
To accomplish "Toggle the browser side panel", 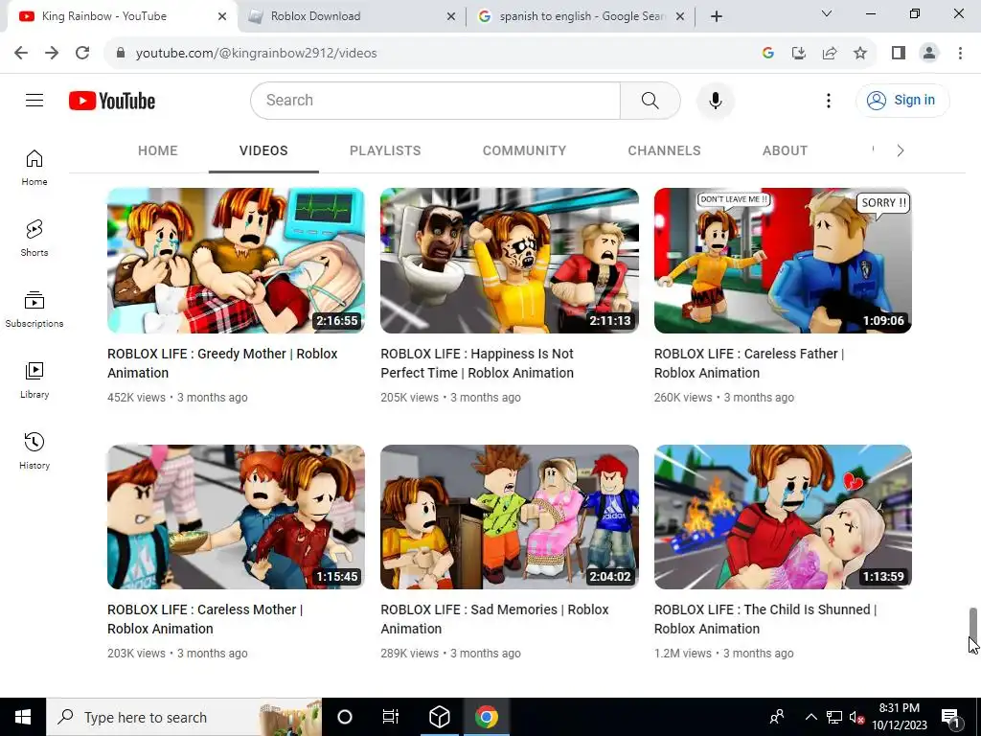I will click(x=899, y=53).
